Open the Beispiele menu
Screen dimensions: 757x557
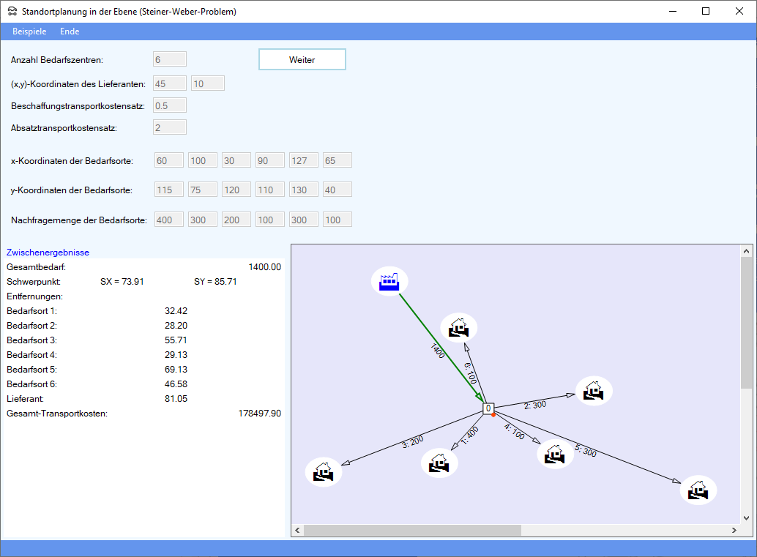tap(29, 31)
